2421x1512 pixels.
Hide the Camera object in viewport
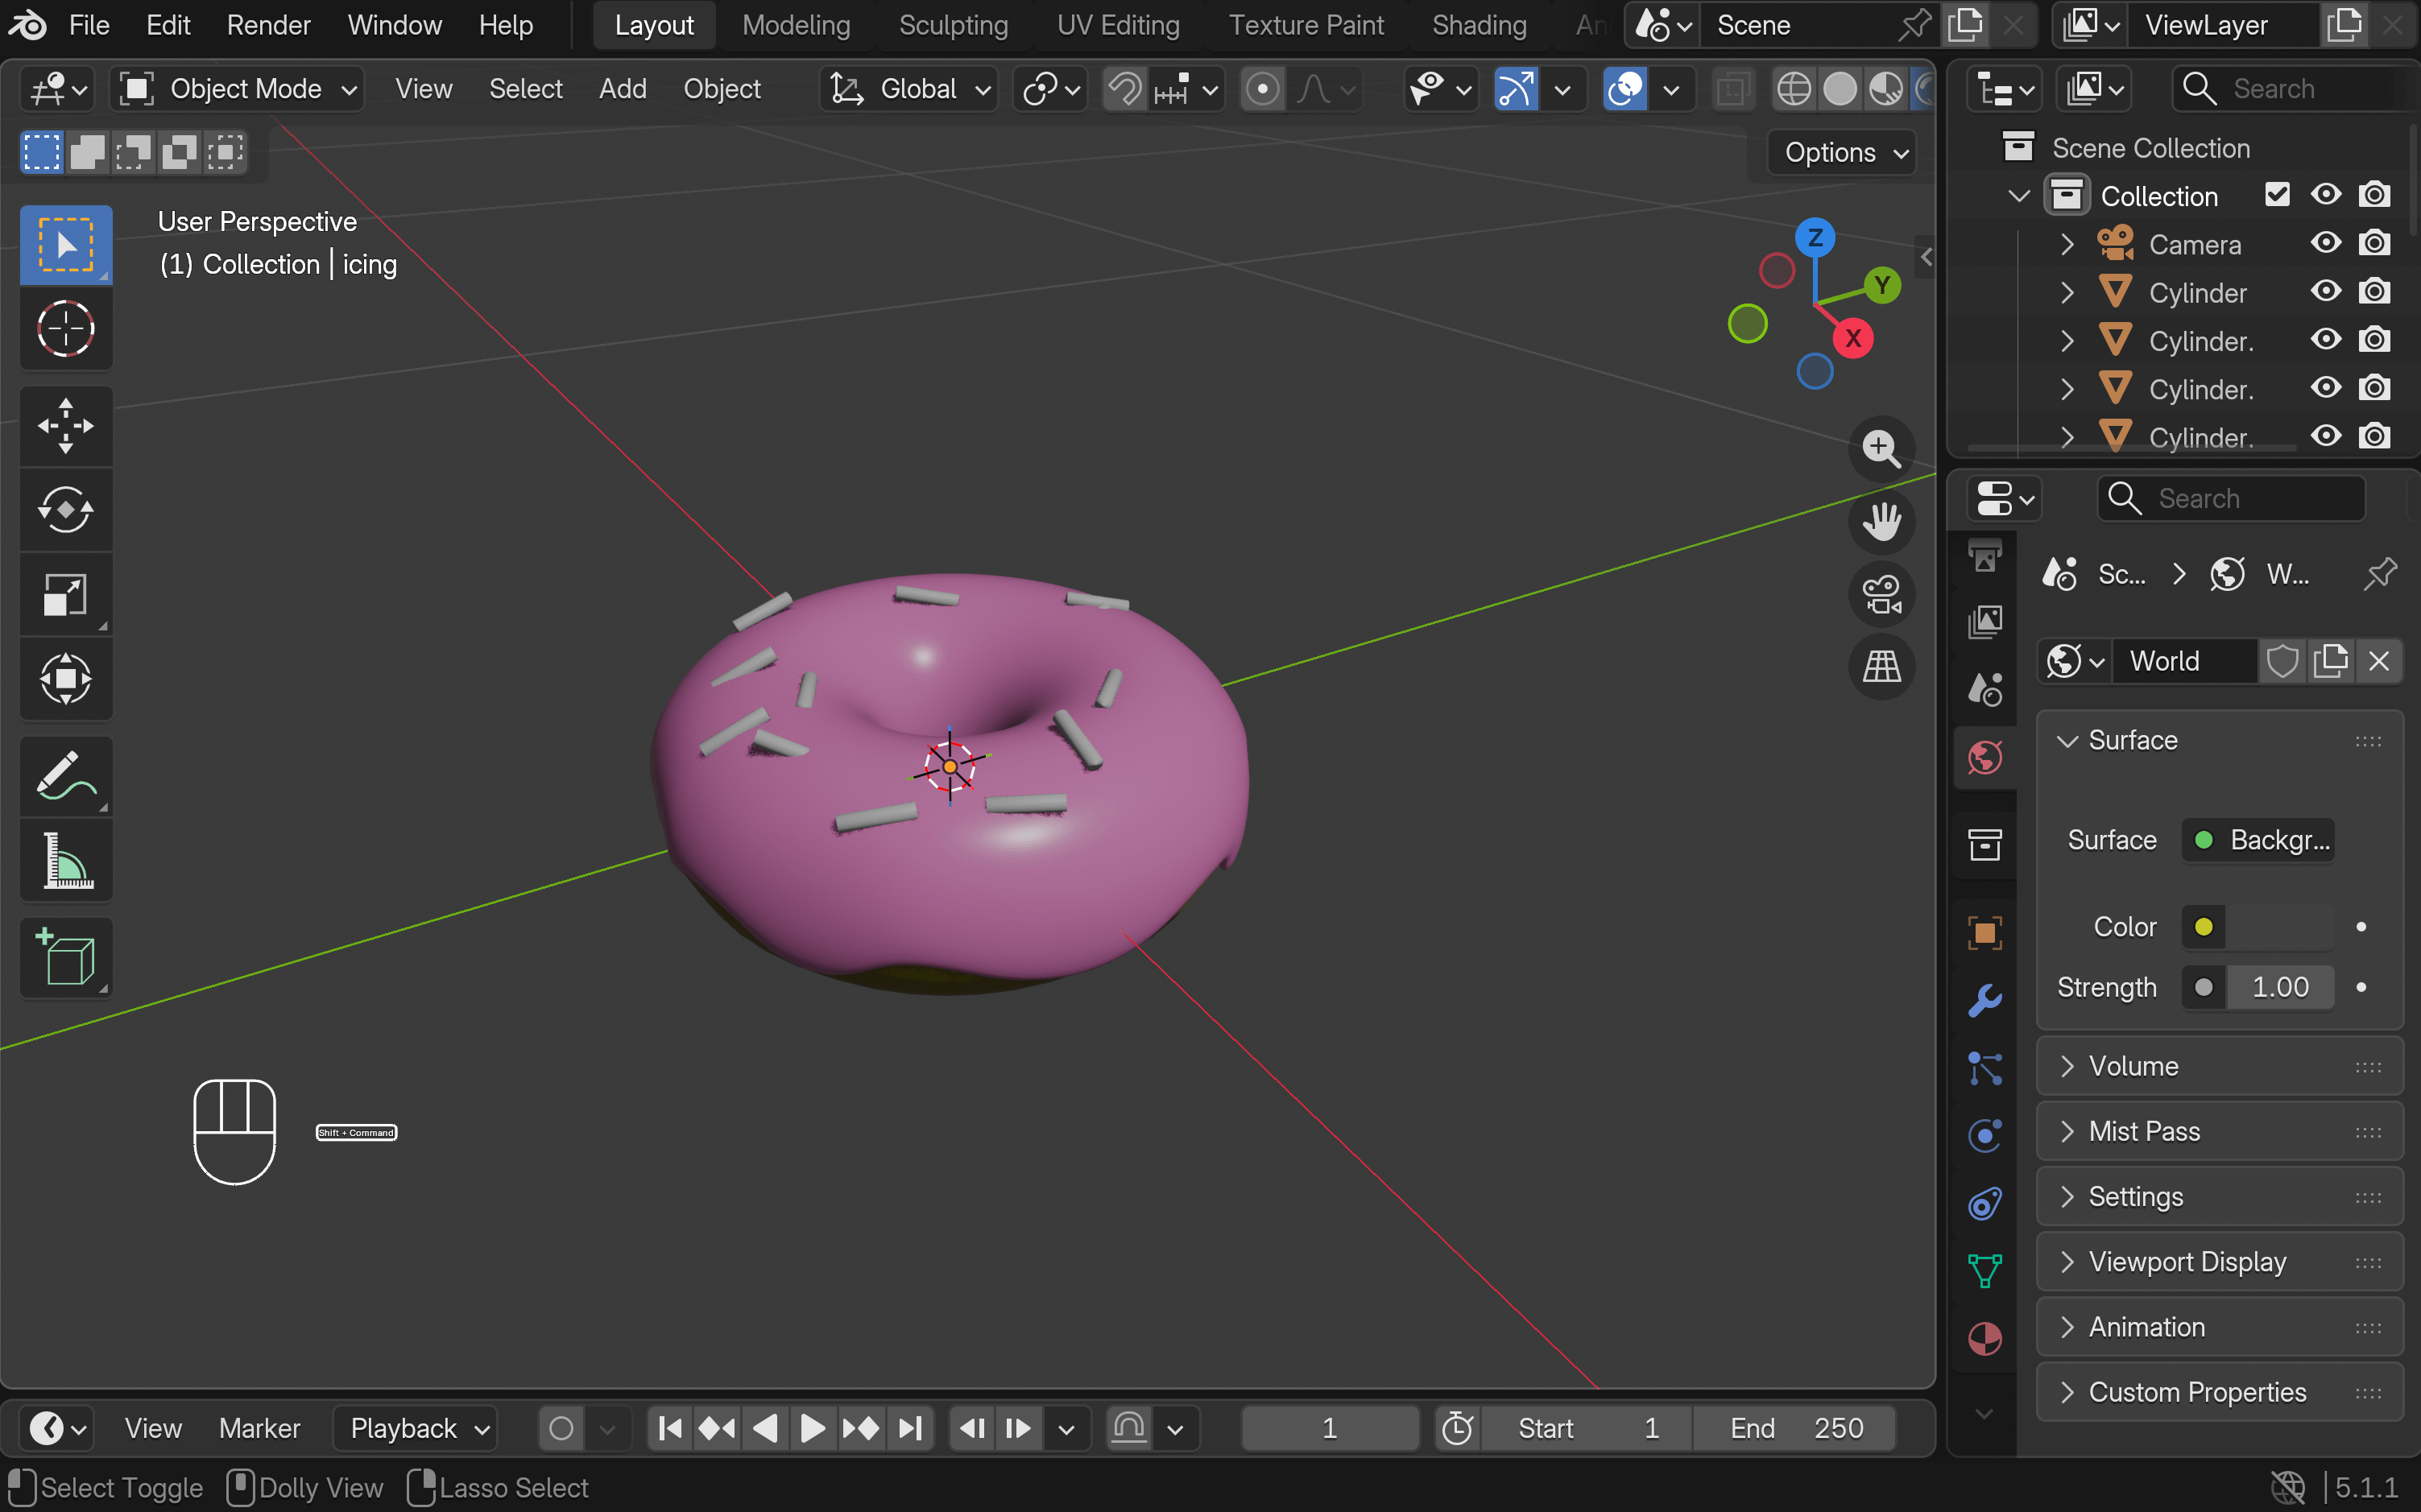2325,243
